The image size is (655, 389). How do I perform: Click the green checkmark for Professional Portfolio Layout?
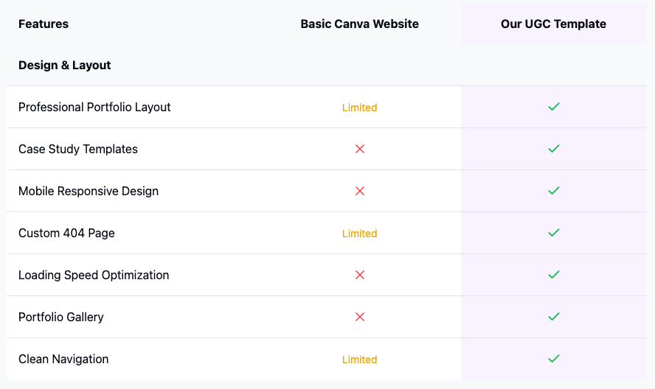pyautogui.click(x=553, y=107)
